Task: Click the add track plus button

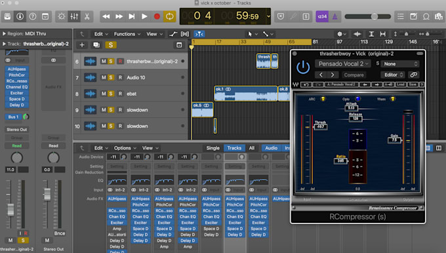Action: pos(82,45)
